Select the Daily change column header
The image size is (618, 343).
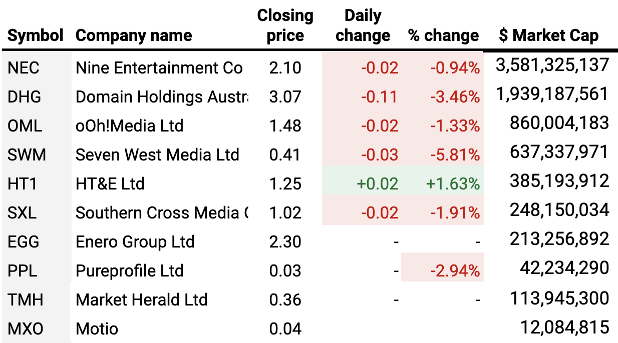pos(363,25)
